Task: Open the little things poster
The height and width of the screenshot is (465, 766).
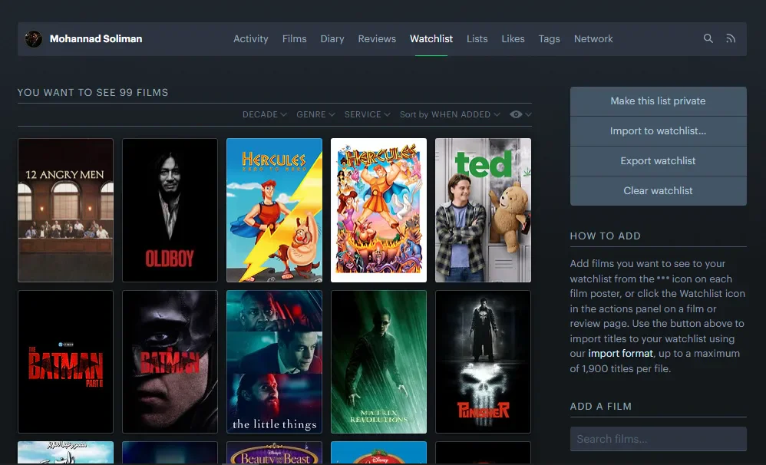Action: pos(274,361)
